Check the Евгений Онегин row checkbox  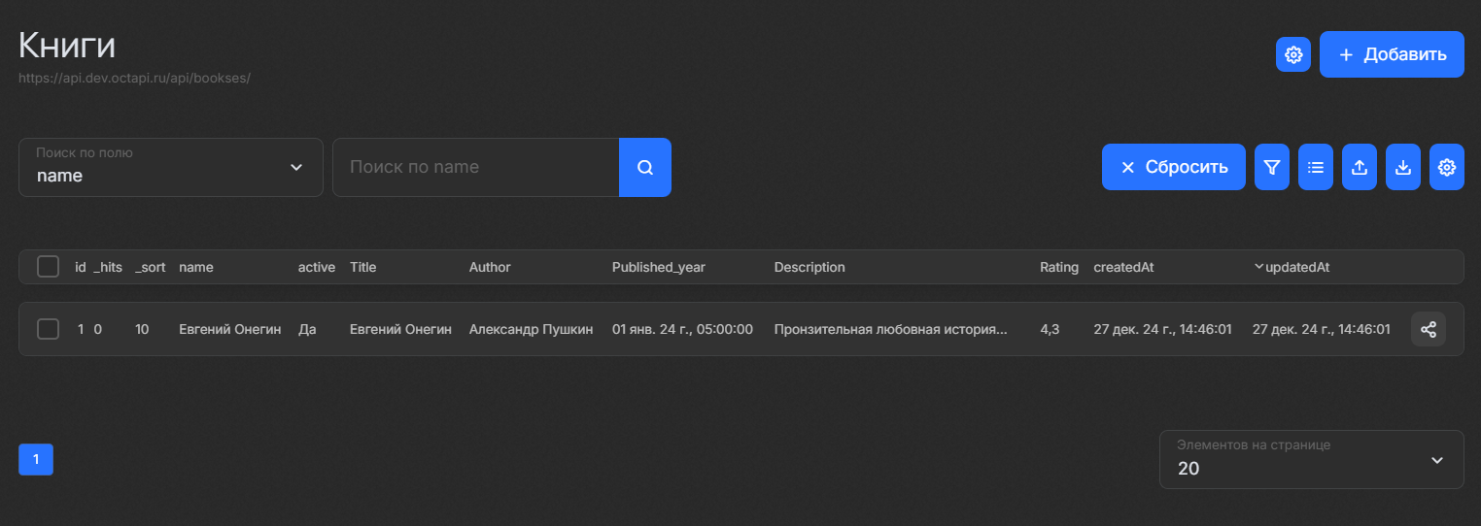point(48,329)
